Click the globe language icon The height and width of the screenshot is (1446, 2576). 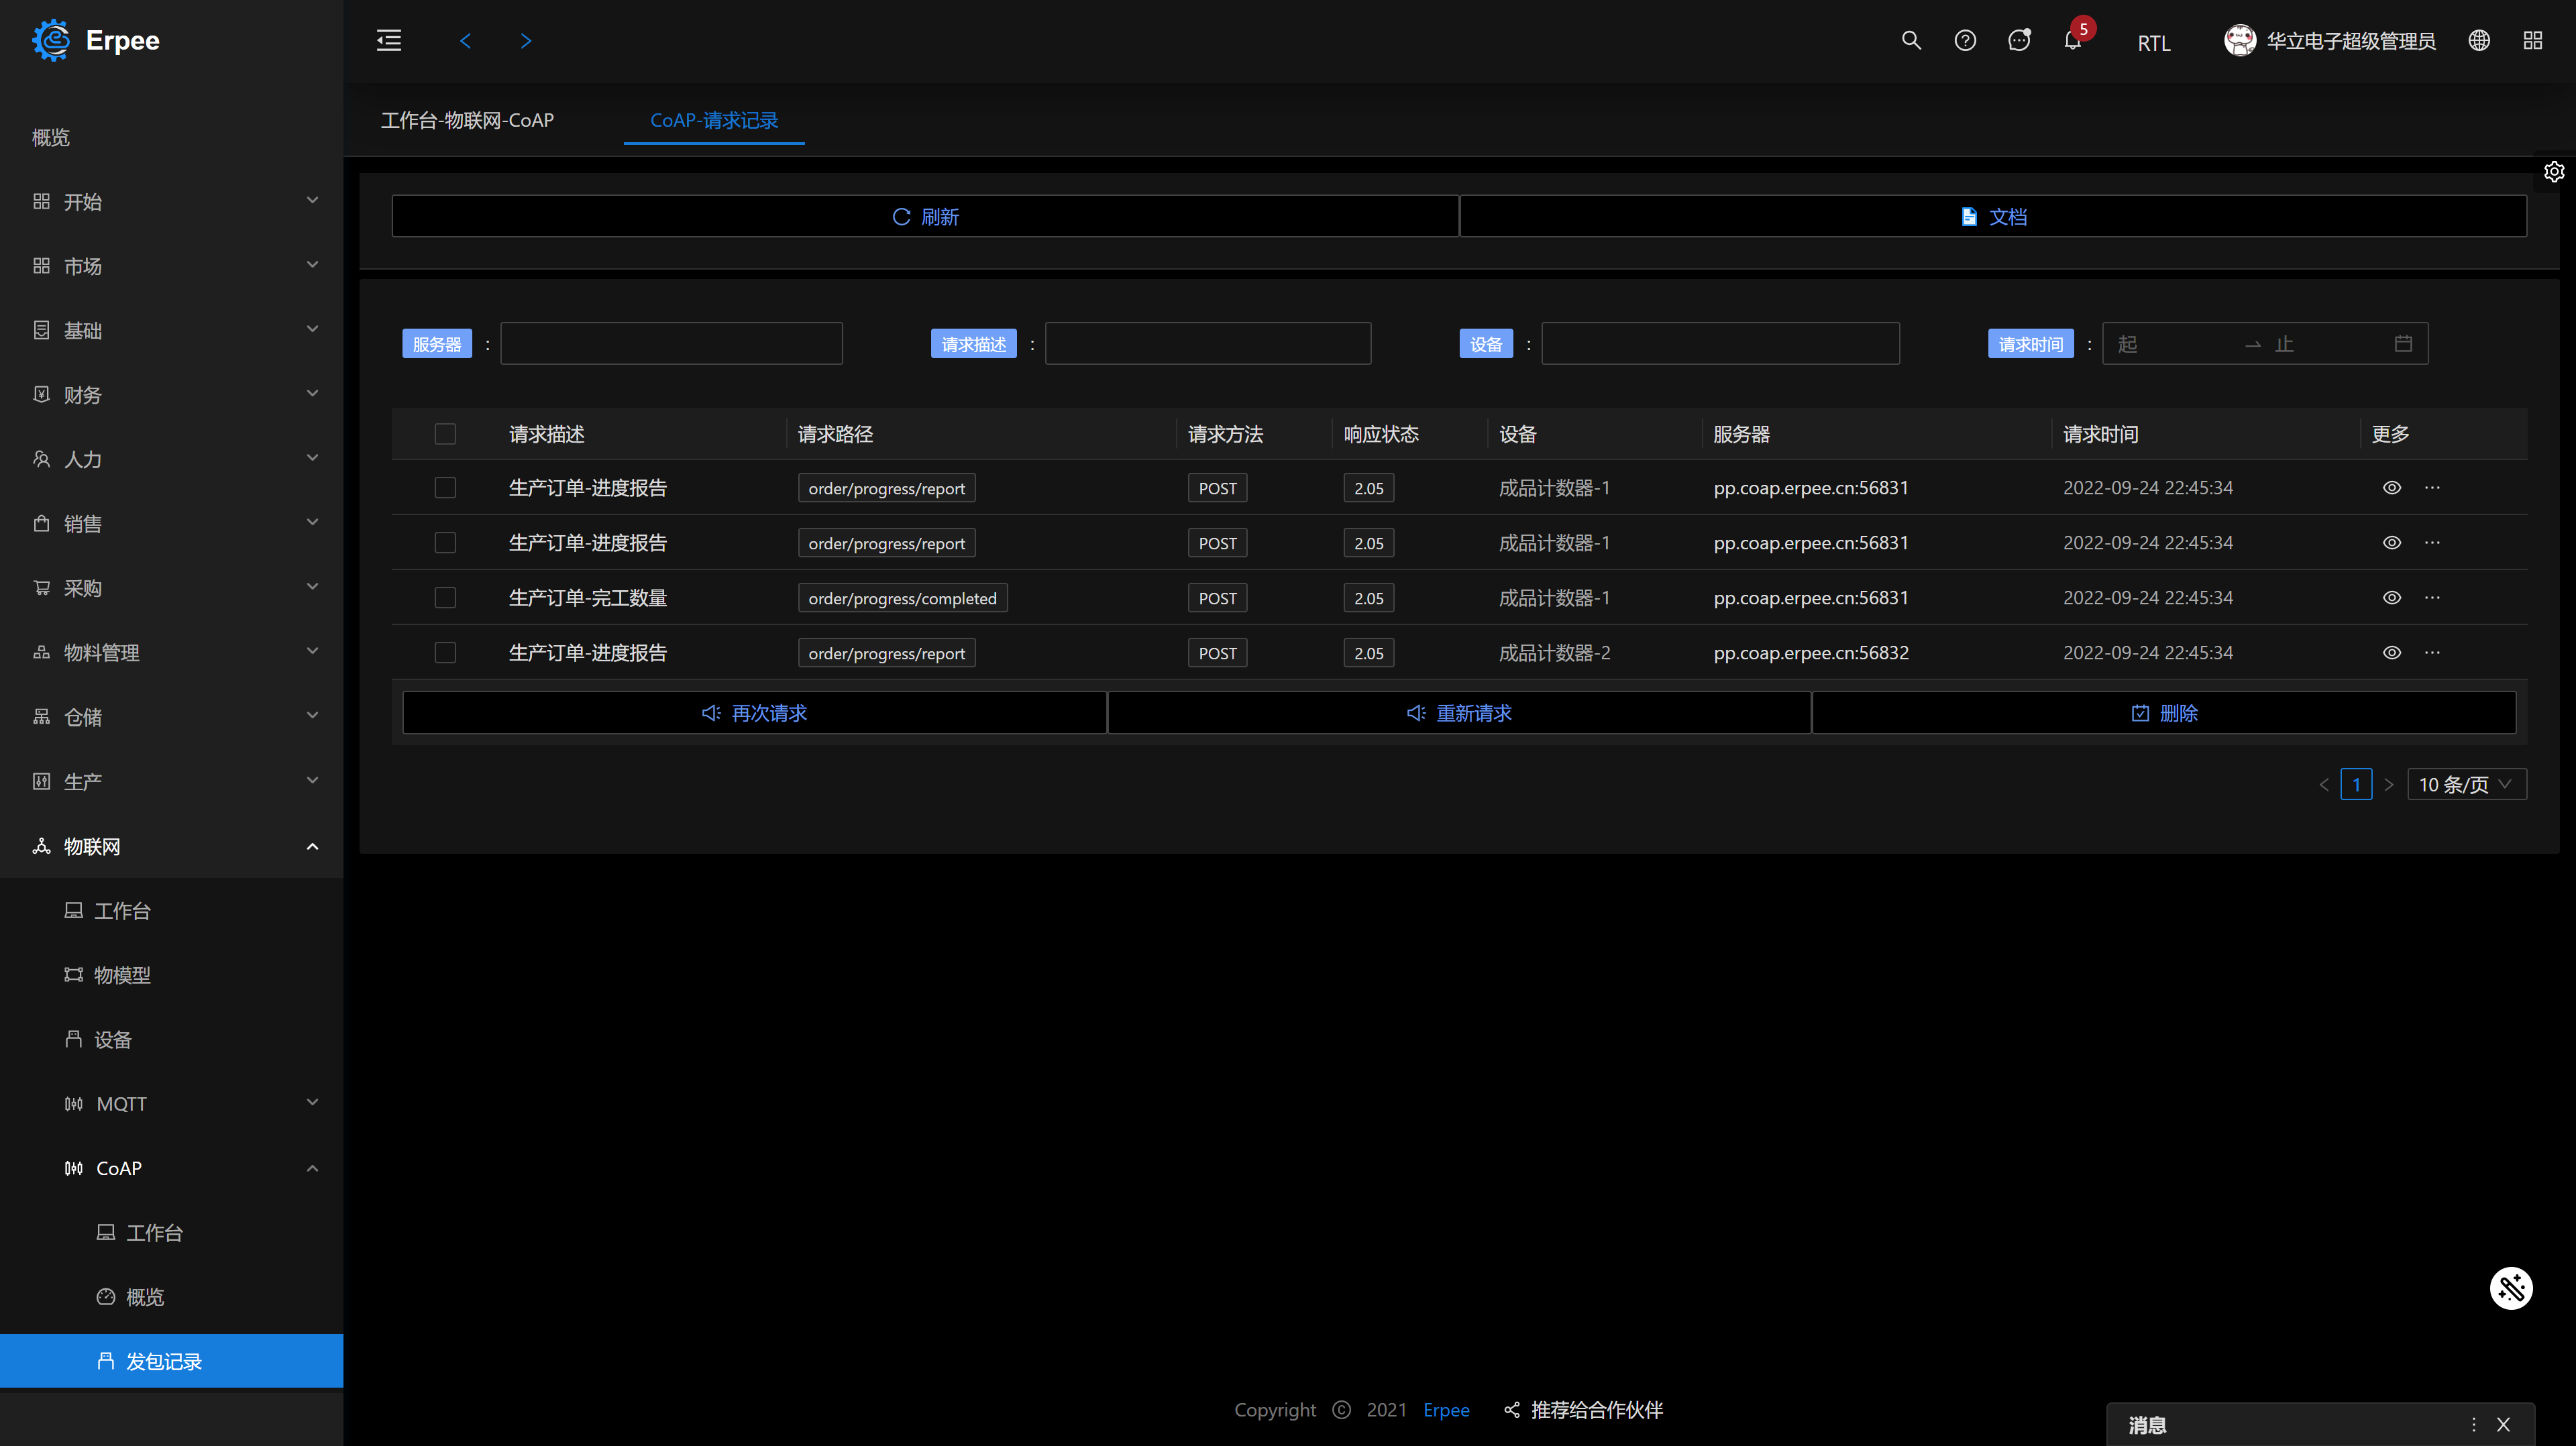[2479, 40]
